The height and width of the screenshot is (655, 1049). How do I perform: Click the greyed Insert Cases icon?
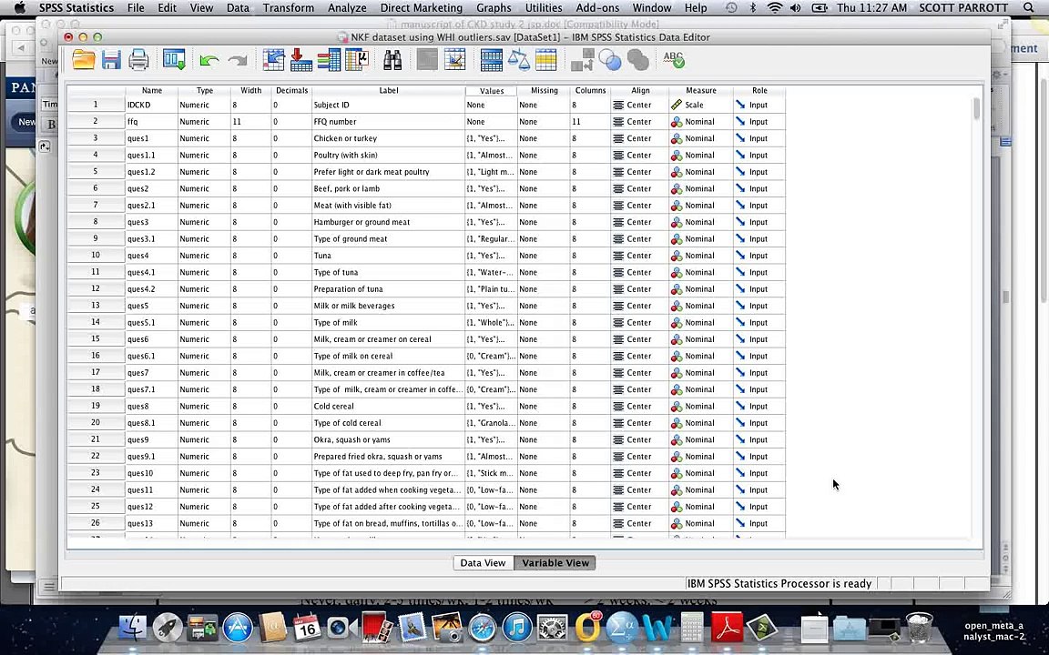coord(427,60)
